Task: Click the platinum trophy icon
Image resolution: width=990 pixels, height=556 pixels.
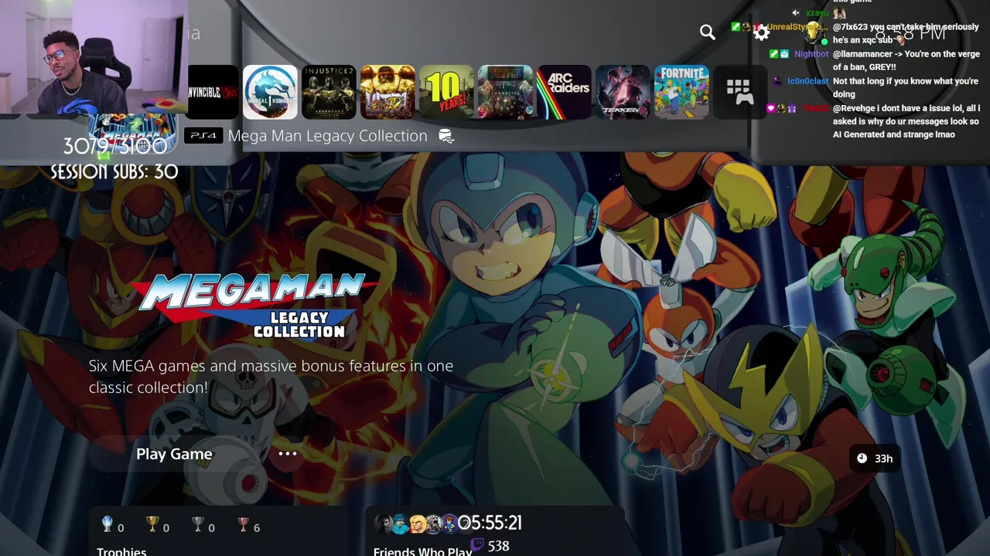Action: click(x=108, y=524)
